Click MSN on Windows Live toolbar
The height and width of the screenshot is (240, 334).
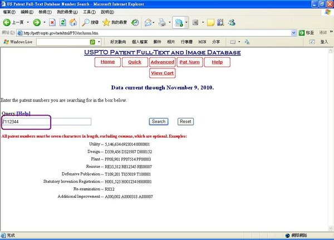coord(202,42)
